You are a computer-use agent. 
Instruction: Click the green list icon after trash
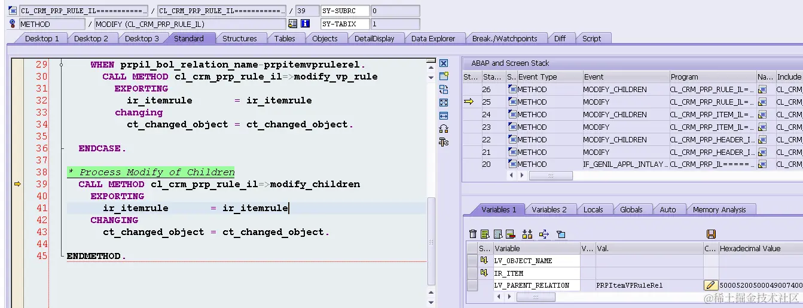click(485, 234)
